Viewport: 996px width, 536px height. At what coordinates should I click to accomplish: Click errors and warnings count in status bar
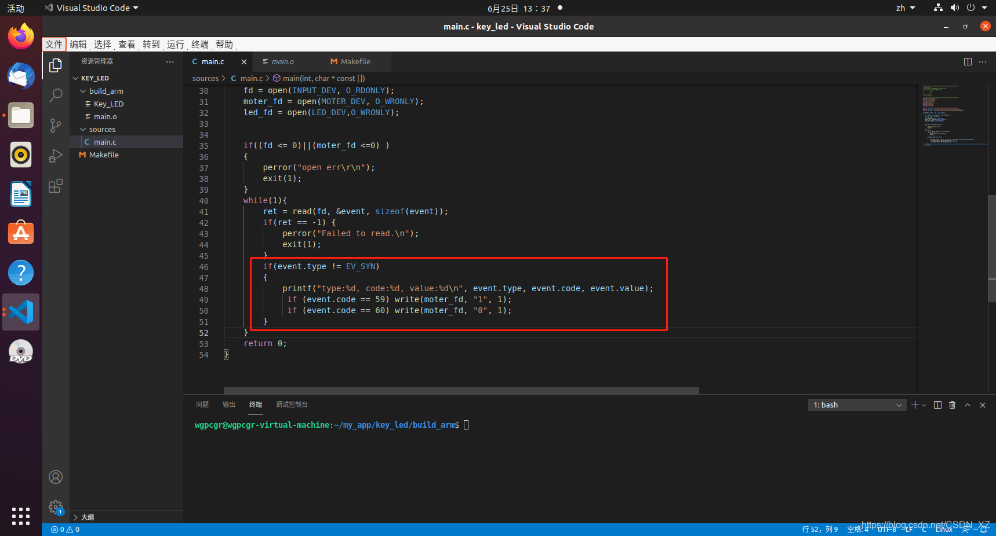tap(65, 530)
